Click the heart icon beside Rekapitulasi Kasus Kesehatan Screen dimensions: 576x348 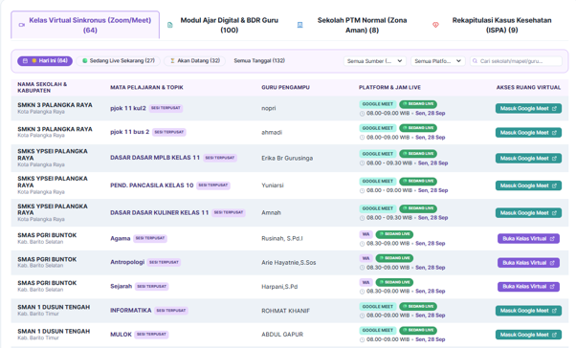pos(435,25)
